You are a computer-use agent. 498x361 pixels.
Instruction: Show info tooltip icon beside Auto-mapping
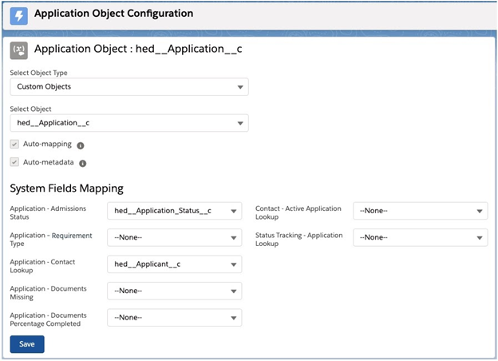pyautogui.click(x=81, y=145)
